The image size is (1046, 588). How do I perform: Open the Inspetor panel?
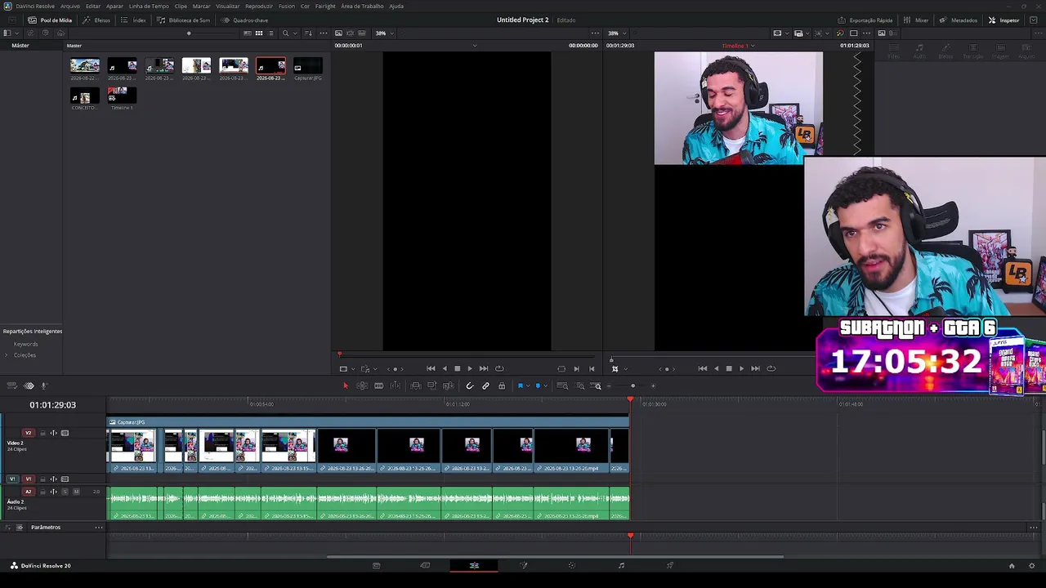point(1004,20)
